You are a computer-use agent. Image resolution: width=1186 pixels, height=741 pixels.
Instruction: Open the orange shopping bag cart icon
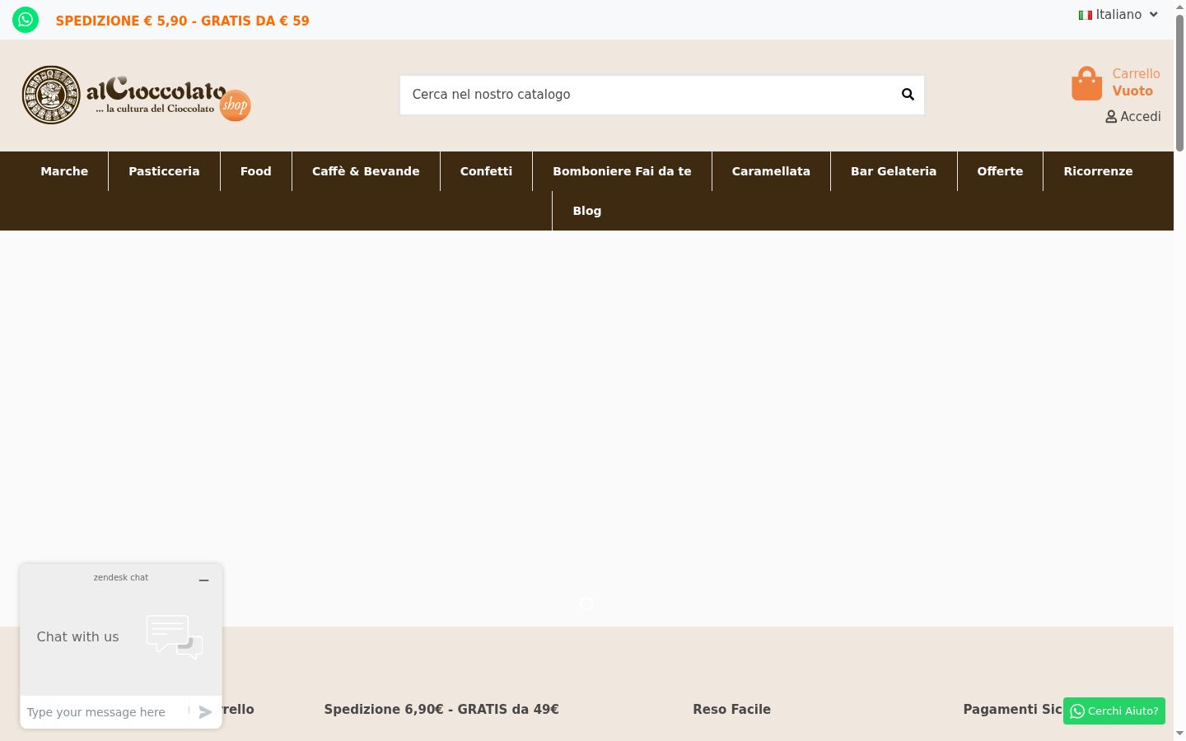coord(1086,83)
